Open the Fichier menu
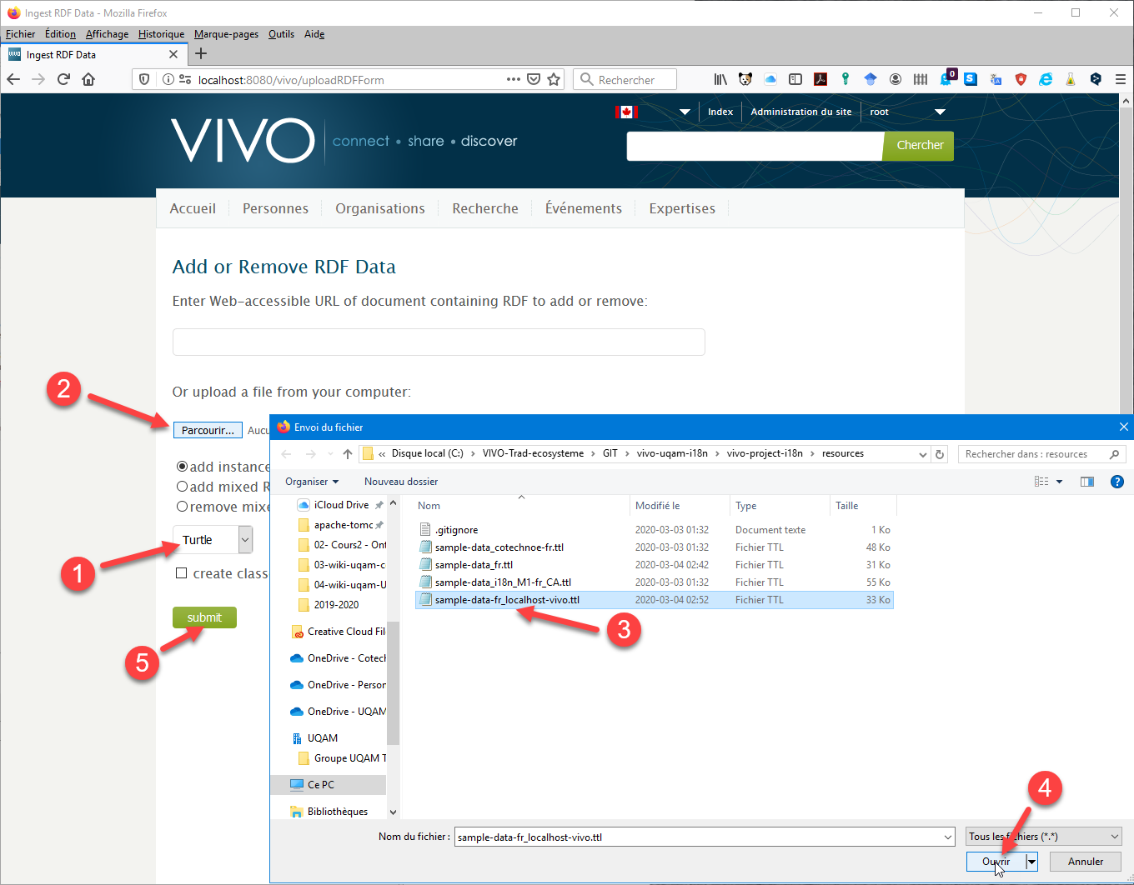 point(21,34)
